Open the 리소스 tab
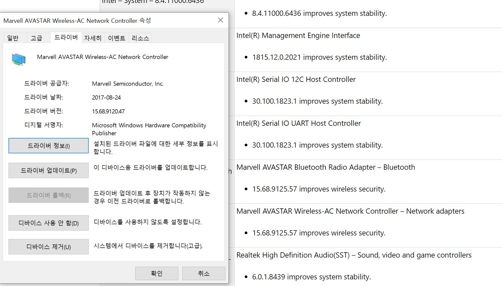Image resolution: width=502 pixels, height=286 pixels. pyautogui.click(x=140, y=38)
